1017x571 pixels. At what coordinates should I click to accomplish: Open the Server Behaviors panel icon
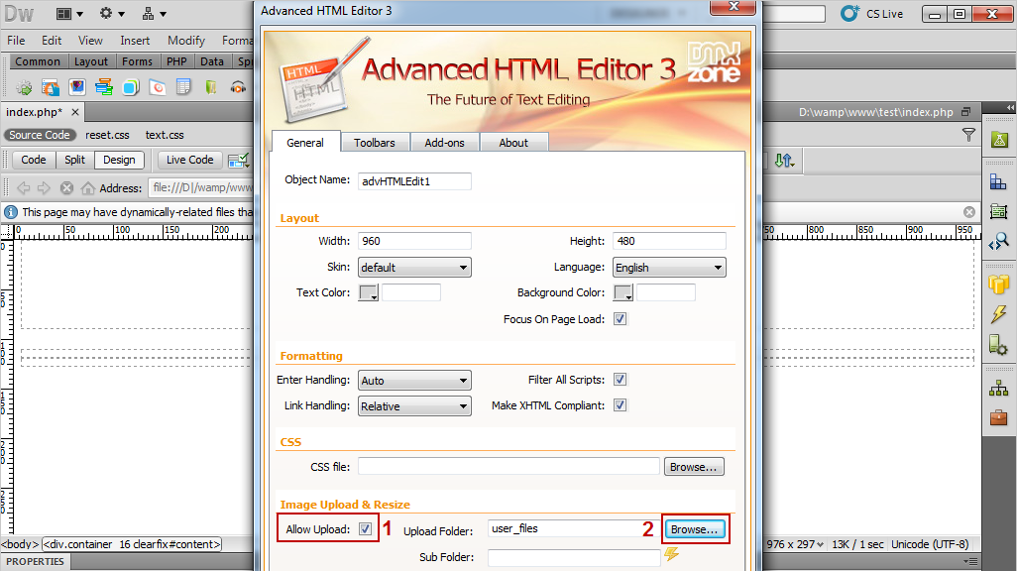(998, 345)
